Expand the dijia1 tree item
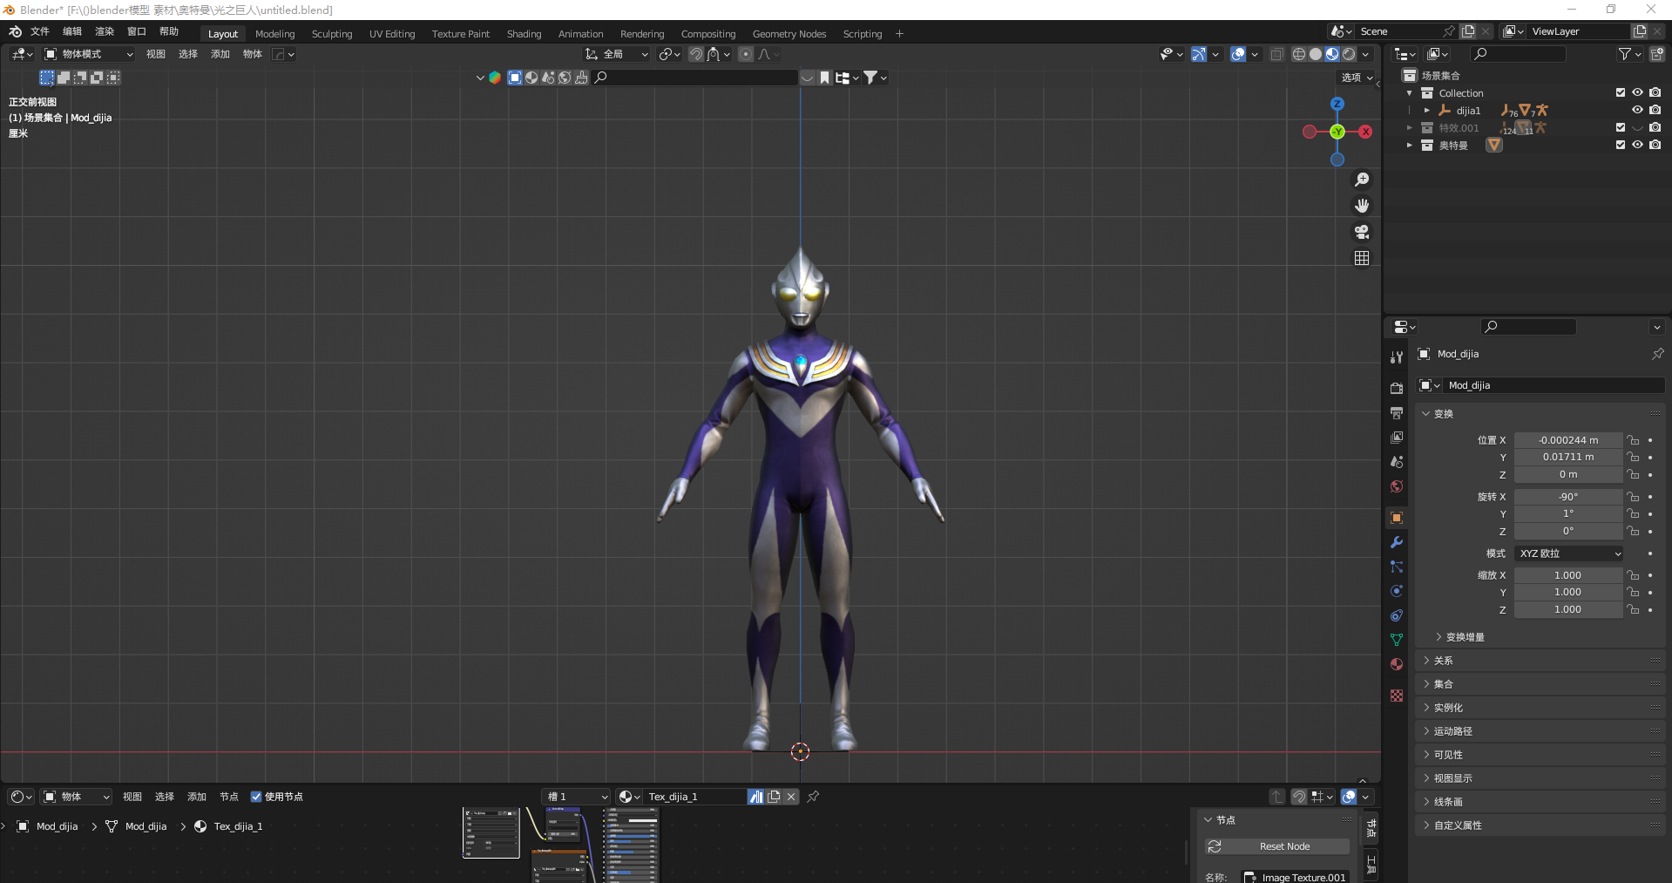The width and height of the screenshot is (1672, 883). pos(1426,111)
